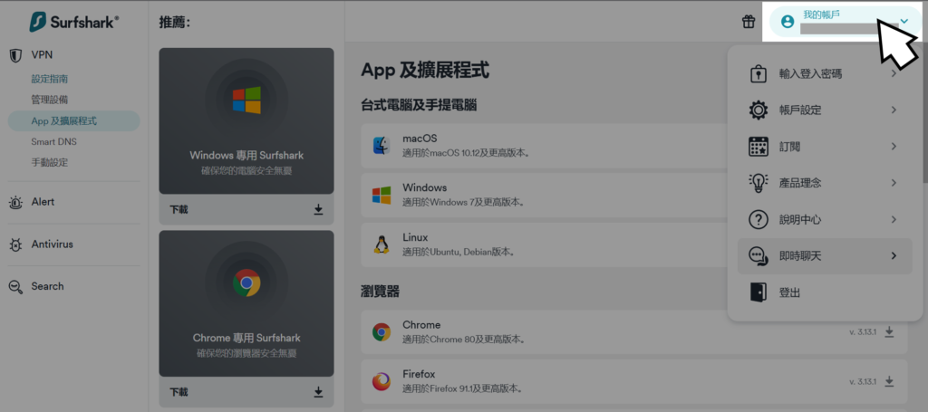The width and height of the screenshot is (928, 412).
Task: Open the gift box icon
Action: [749, 22]
